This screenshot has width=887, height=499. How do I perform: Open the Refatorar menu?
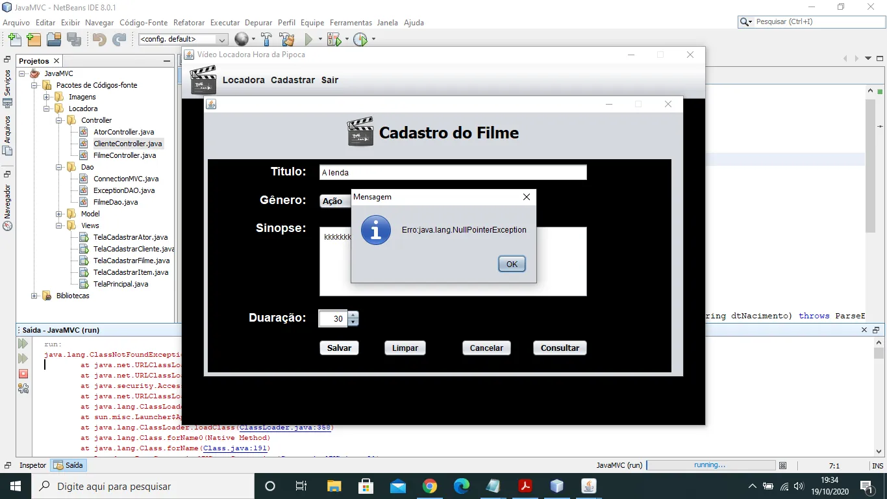189,22
